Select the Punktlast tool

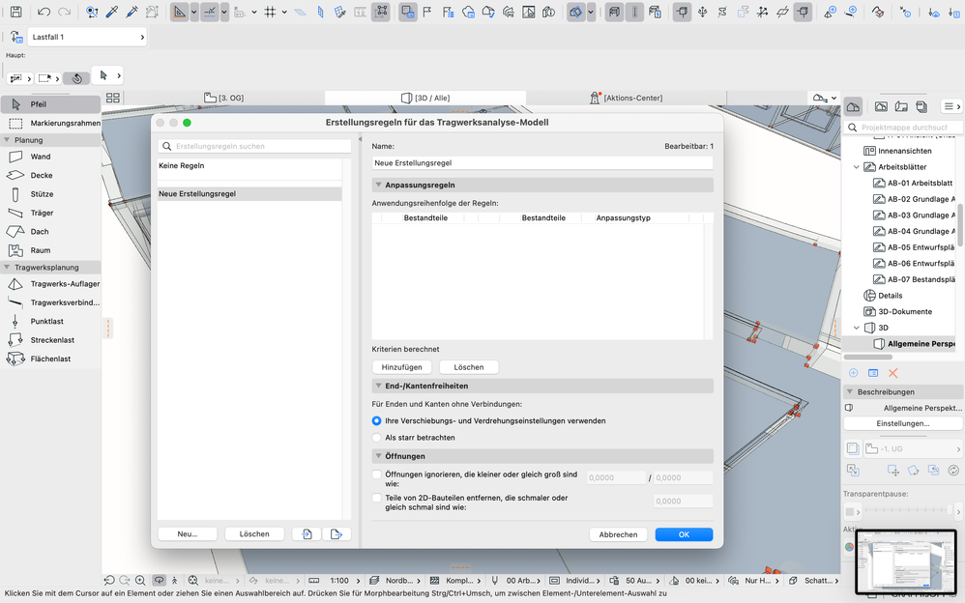pyautogui.click(x=46, y=322)
